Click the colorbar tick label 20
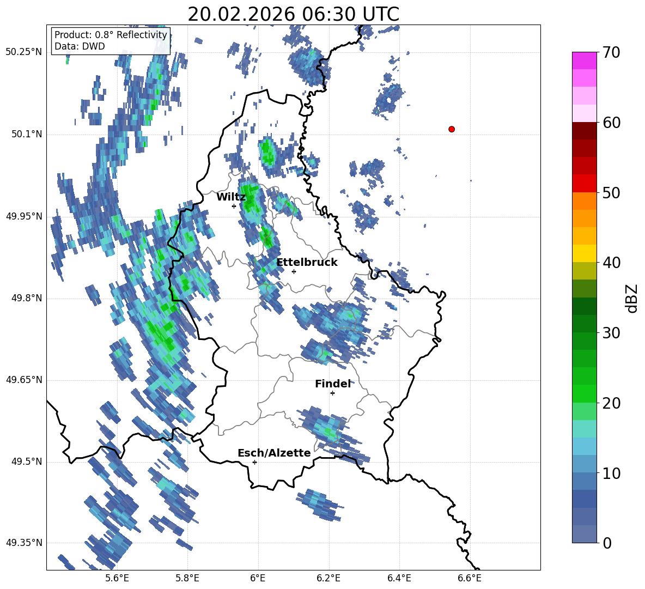 tap(611, 403)
